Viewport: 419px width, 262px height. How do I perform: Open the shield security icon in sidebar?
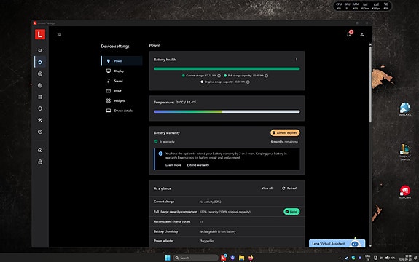click(40, 108)
